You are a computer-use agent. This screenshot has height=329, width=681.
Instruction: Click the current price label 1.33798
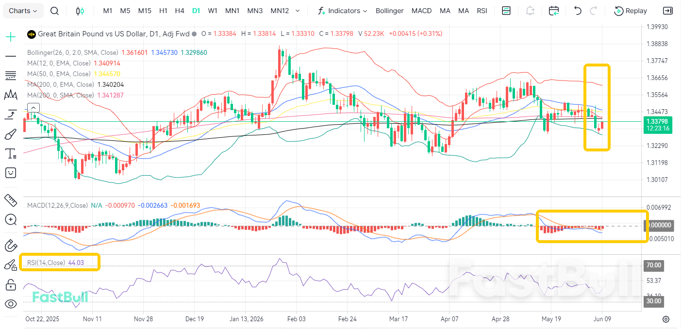coord(657,121)
